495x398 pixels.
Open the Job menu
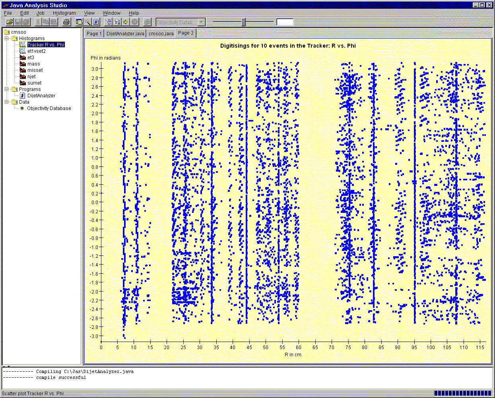pyautogui.click(x=40, y=13)
